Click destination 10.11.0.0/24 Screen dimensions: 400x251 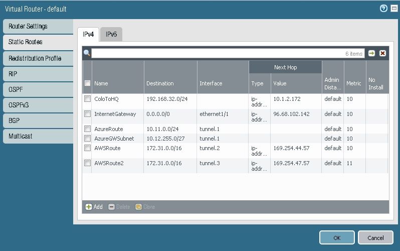coord(162,129)
